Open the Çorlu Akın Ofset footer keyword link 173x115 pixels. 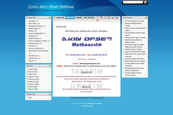[87, 106]
